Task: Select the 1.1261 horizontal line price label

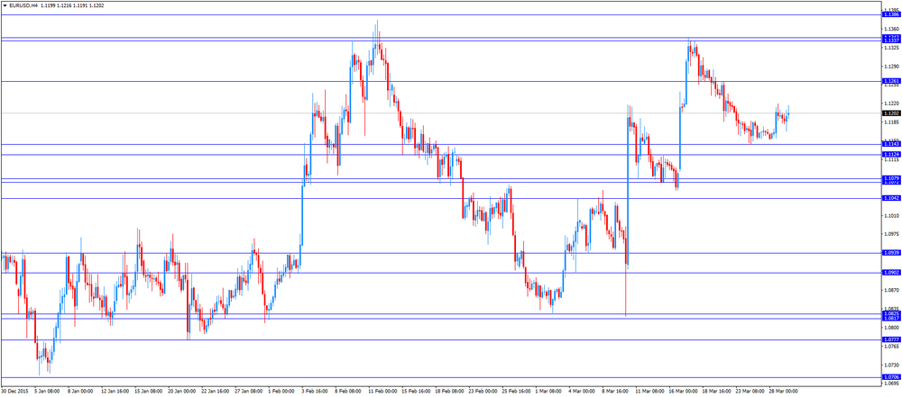Action: coord(893,82)
